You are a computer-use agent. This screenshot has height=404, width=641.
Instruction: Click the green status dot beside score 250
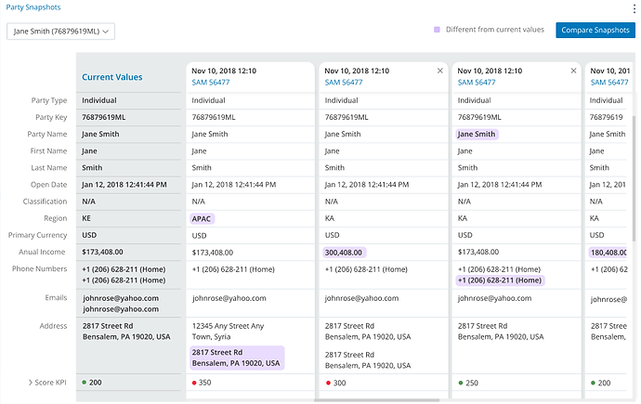tap(462, 382)
